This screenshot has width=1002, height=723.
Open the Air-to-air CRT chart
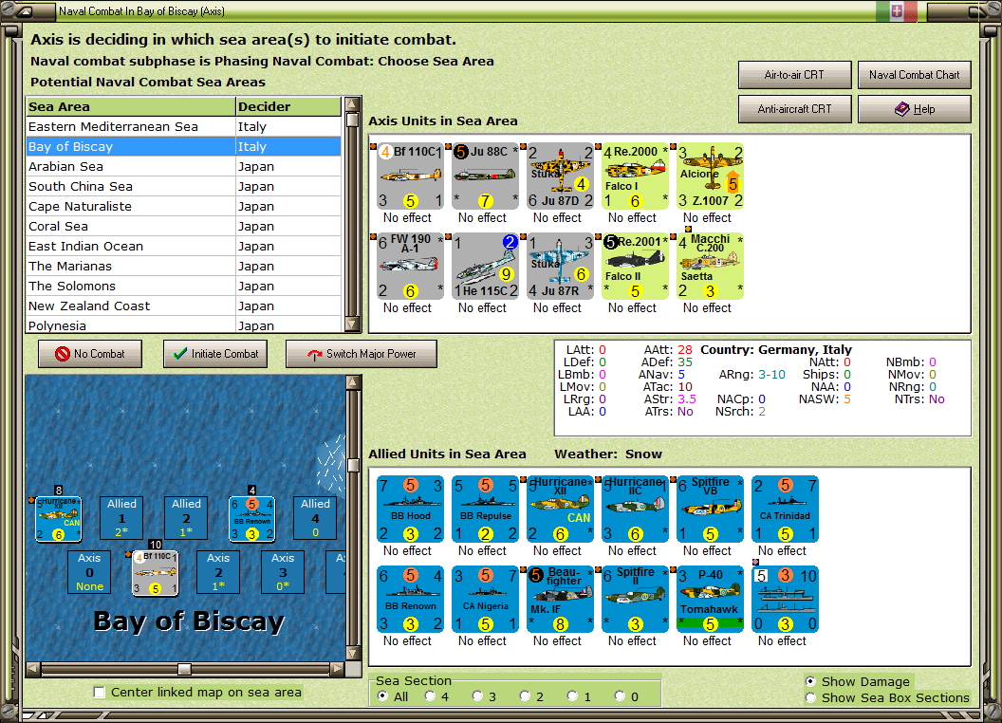point(794,75)
